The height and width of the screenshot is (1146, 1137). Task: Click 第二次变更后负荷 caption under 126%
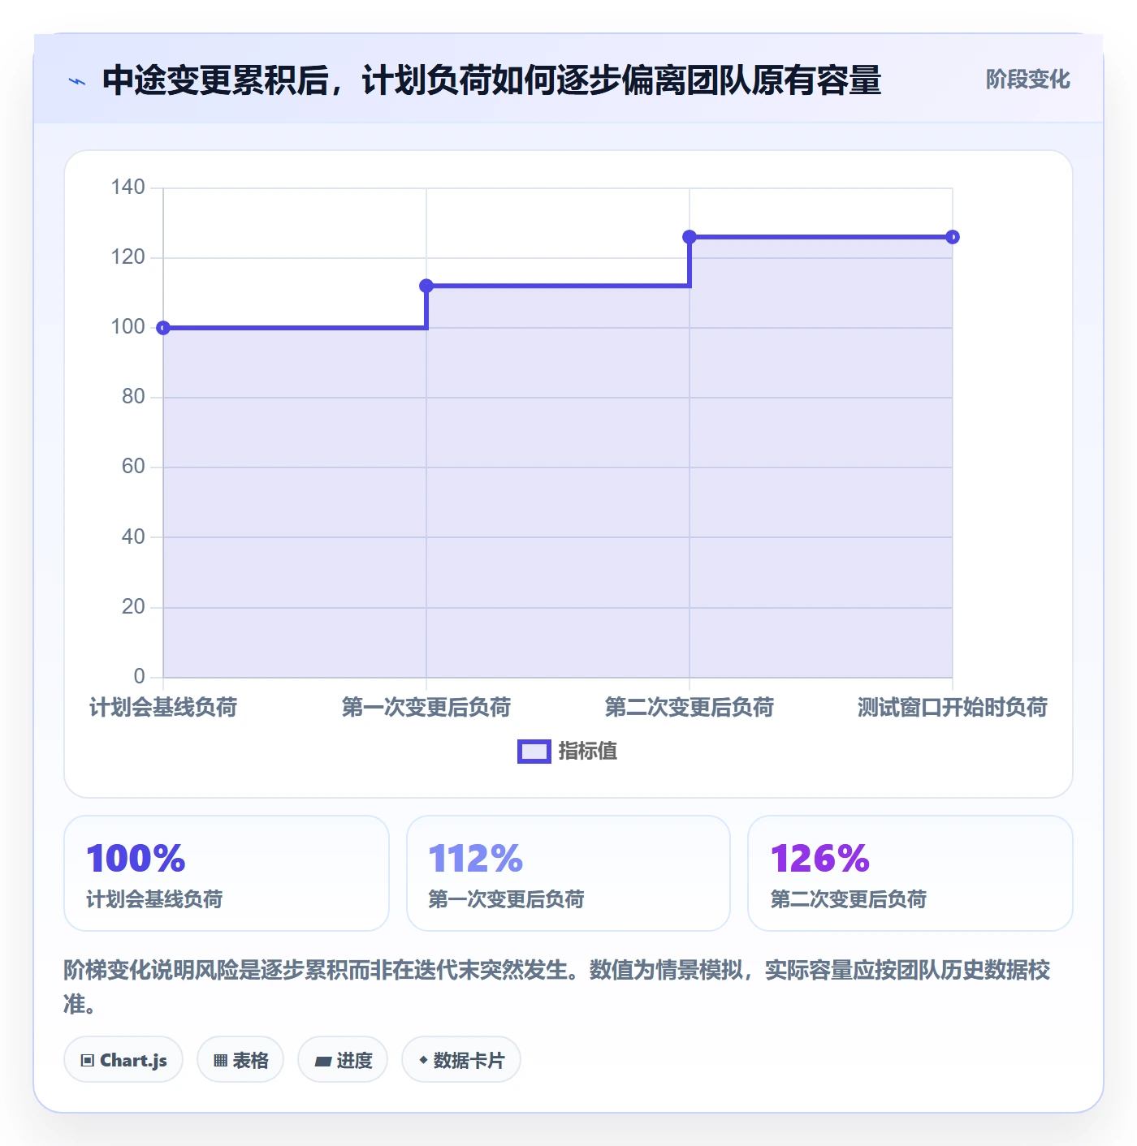(x=848, y=899)
